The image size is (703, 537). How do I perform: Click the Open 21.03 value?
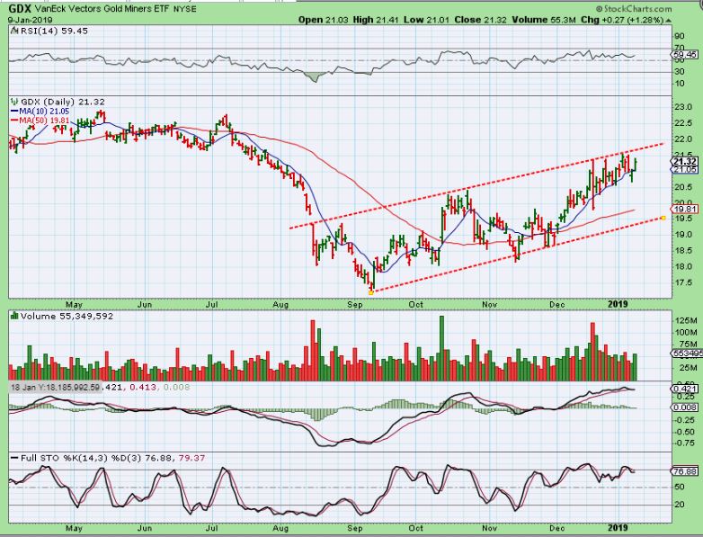click(322, 20)
